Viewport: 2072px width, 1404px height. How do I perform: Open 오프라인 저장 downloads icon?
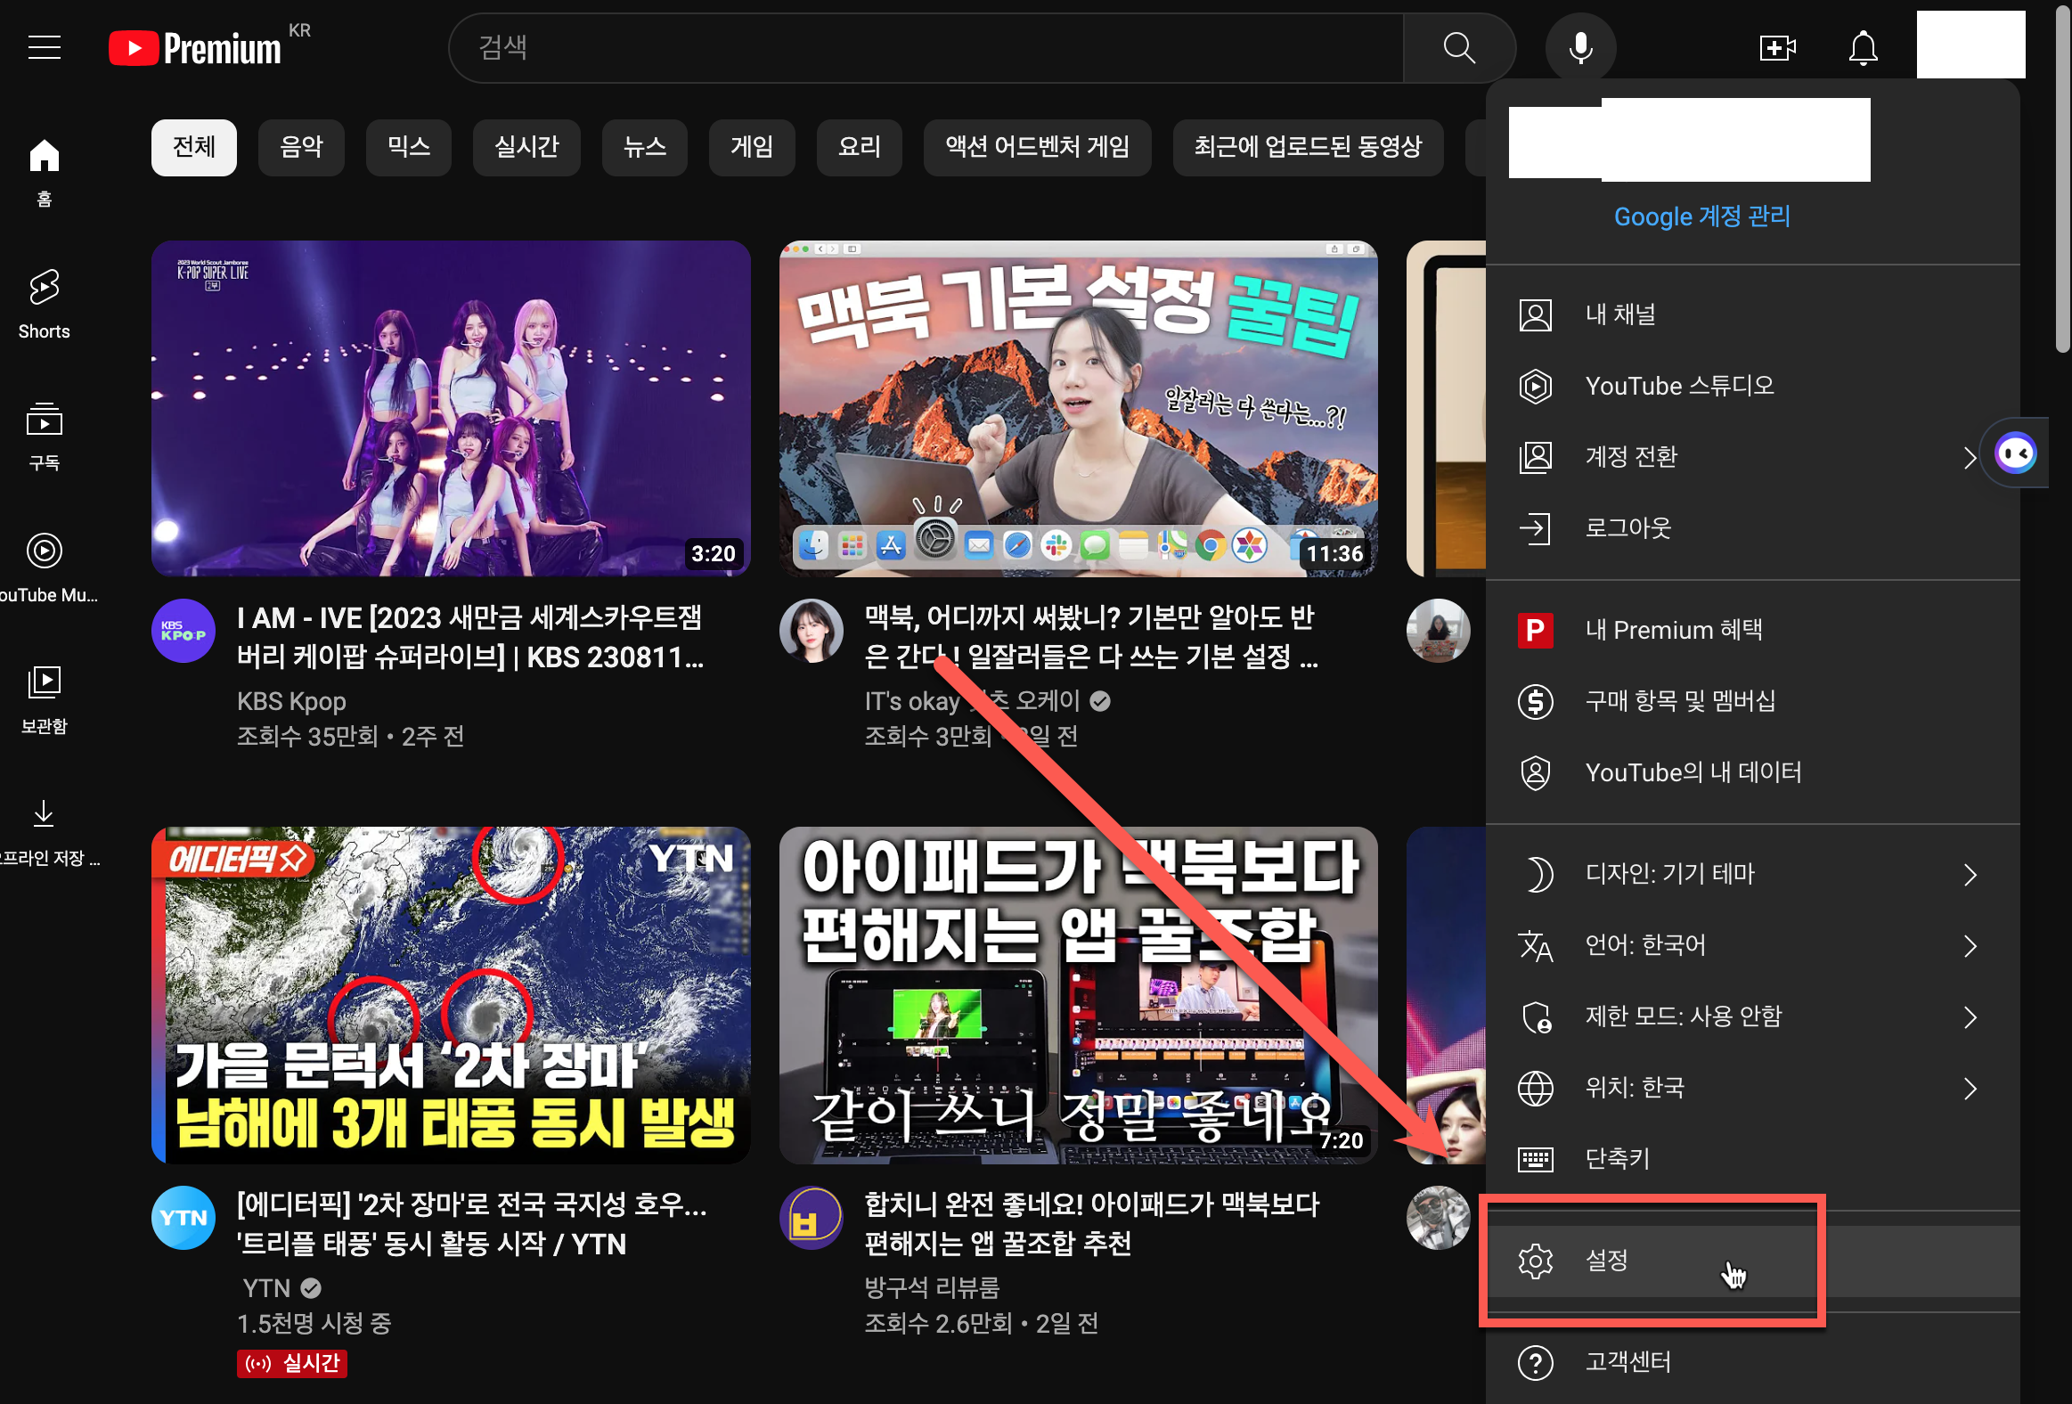[x=43, y=814]
